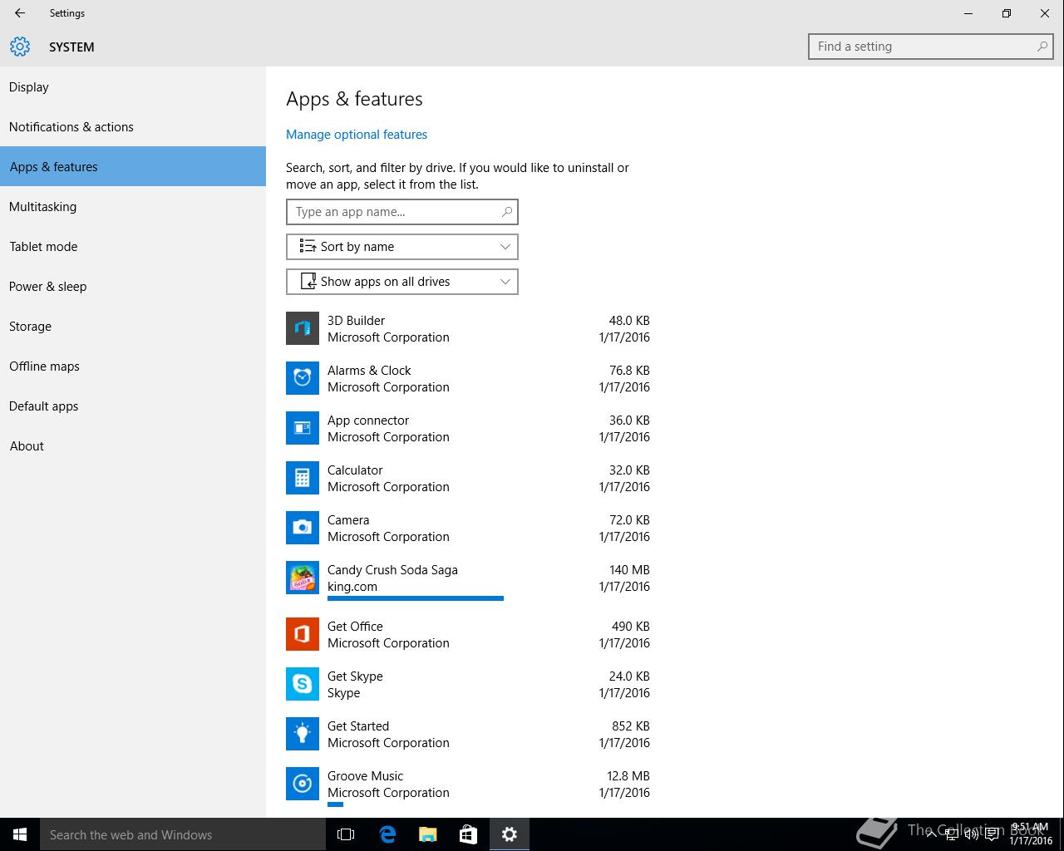
Task: Select Apps & features in sidebar
Action: tap(133, 166)
